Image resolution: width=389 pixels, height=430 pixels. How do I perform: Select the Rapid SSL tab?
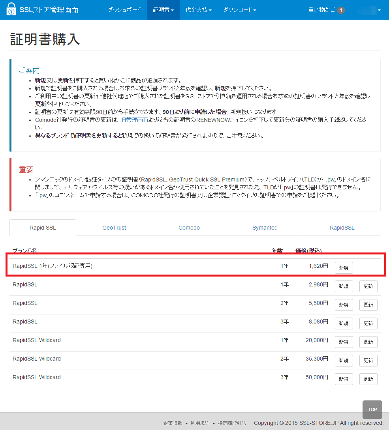point(43,228)
